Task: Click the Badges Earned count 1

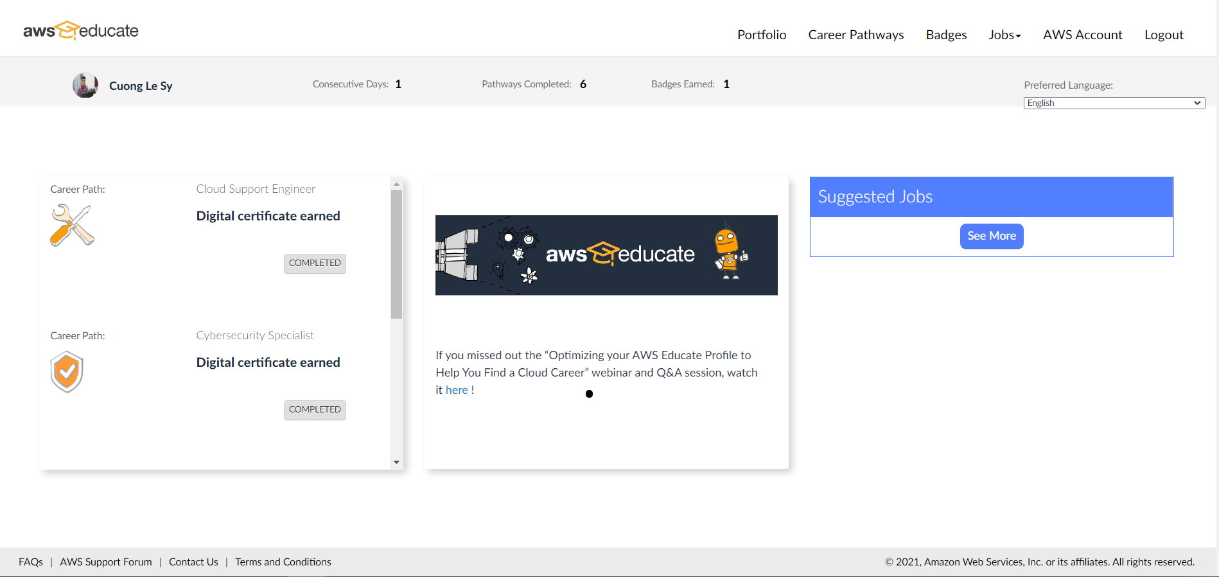Action: (726, 84)
